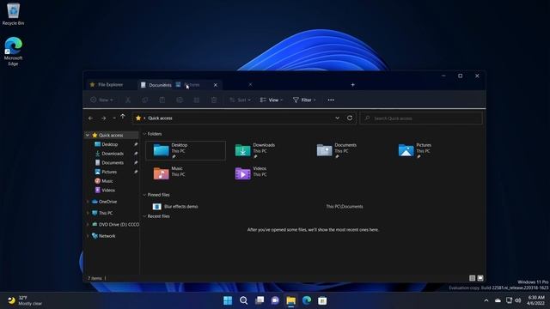Switch to large thumbnails view in status bar
The width and height of the screenshot is (550, 309).
tap(480, 278)
